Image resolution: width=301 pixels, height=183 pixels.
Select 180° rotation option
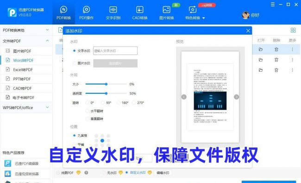[x=119, y=103]
